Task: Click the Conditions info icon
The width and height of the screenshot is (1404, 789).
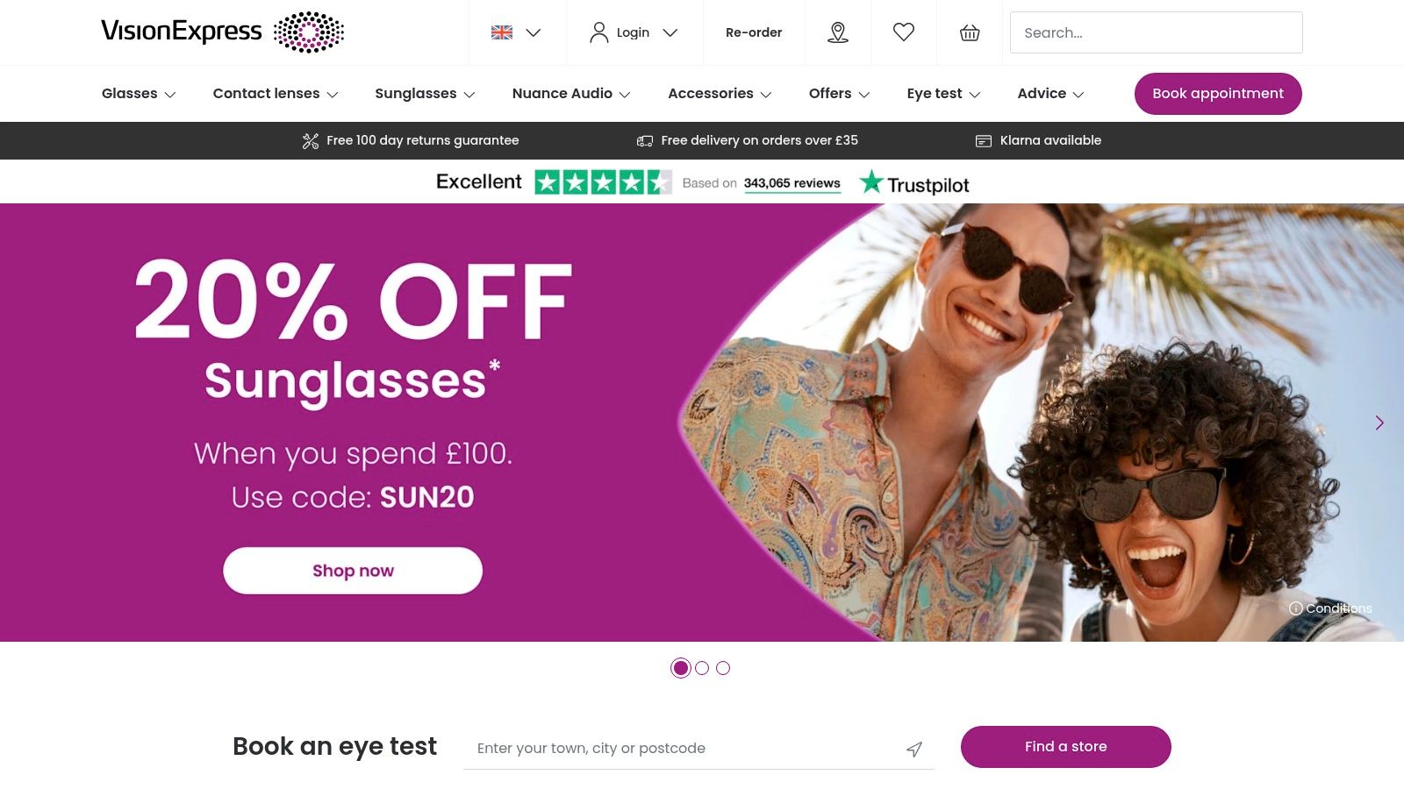Action: 1295,608
